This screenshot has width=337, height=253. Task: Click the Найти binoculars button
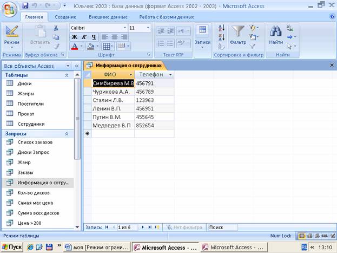click(x=276, y=35)
